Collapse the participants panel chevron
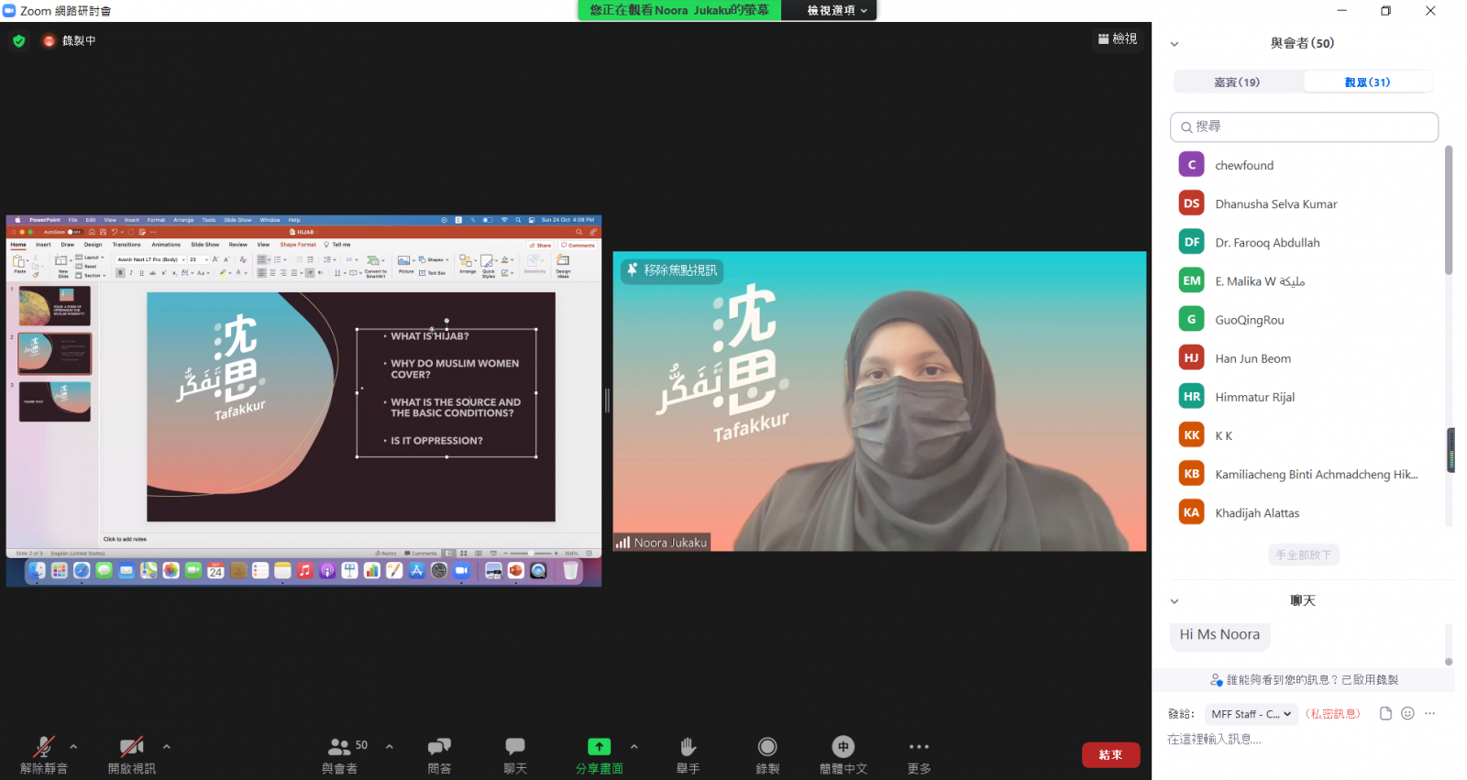Screen dimensions: 1467x780 (1175, 44)
